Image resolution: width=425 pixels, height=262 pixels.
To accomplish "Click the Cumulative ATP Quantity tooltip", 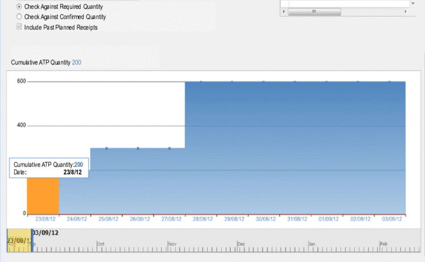I will click(x=48, y=168).
